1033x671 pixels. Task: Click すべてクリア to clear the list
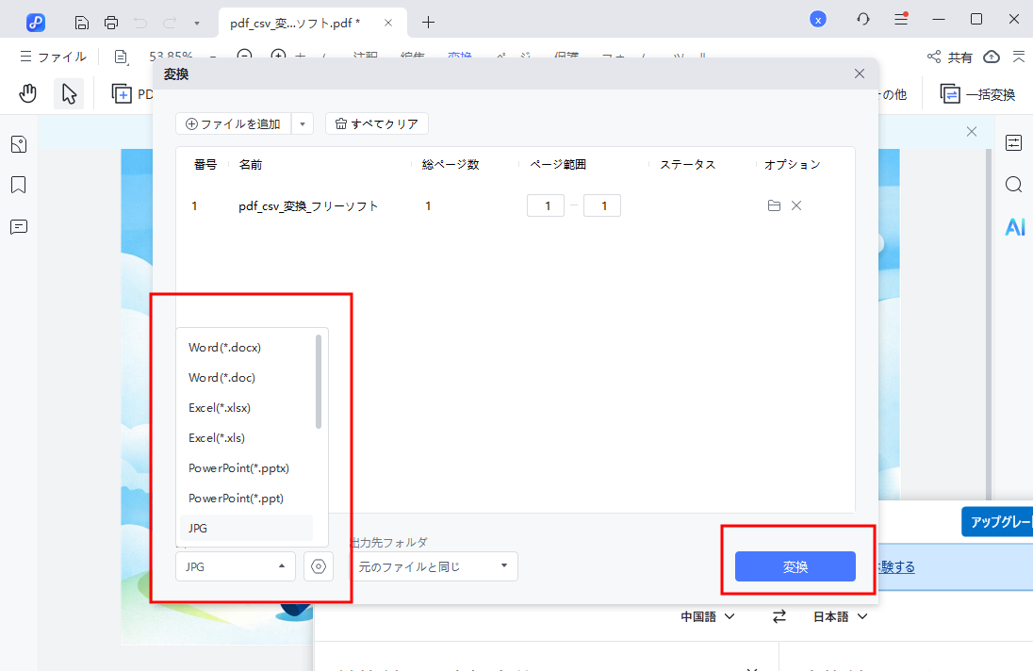pos(376,123)
